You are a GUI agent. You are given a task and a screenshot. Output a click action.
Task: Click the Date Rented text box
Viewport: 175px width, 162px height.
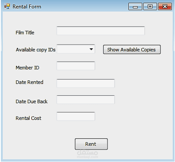pyautogui.click(x=86, y=83)
